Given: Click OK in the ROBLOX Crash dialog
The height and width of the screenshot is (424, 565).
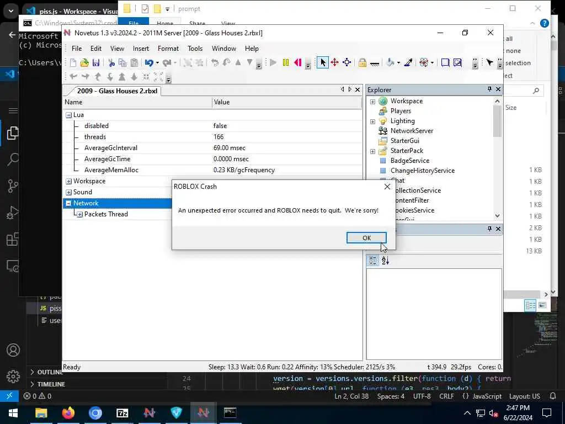Looking at the screenshot, I should tap(366, 237).
